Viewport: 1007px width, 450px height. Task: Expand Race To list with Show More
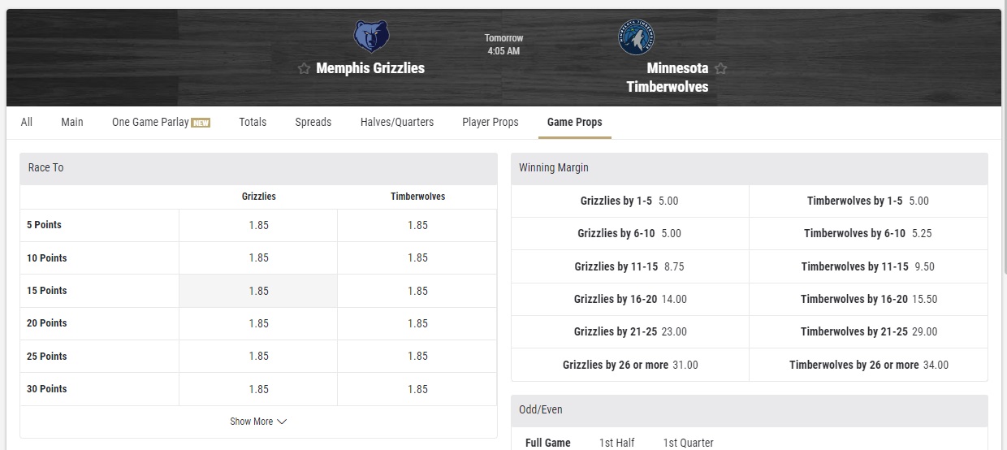[258, 422]
